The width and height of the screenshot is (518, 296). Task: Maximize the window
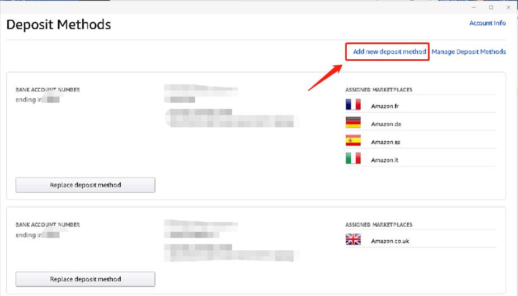pyautogui.click(x=491, y=7)
